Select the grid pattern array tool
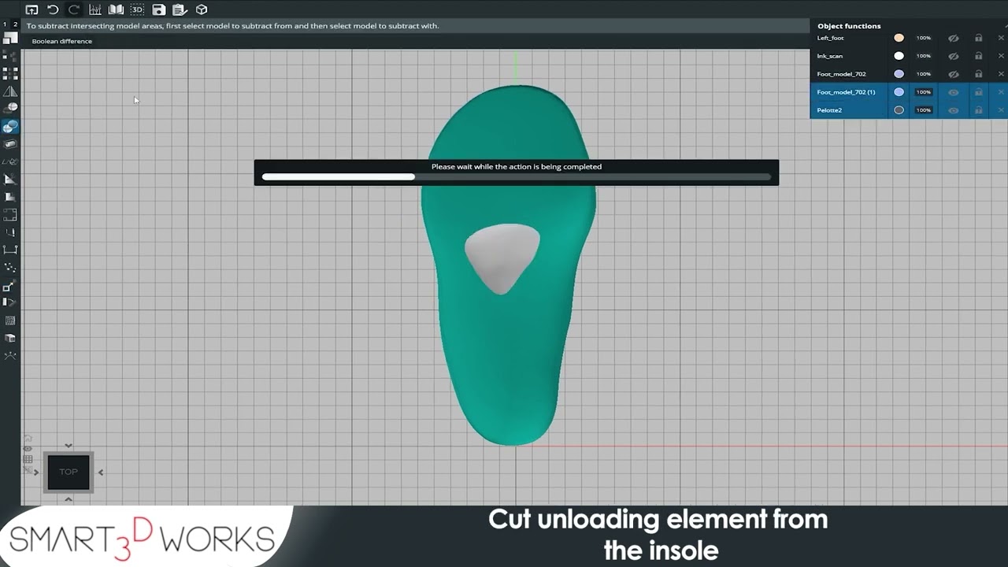 pyautogui.click(x=10, y=73)
